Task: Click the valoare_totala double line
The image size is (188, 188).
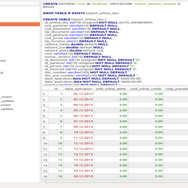Action: pos(77,44)
